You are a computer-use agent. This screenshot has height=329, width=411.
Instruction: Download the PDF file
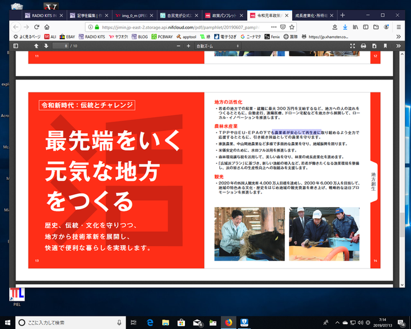coord(373,46)
